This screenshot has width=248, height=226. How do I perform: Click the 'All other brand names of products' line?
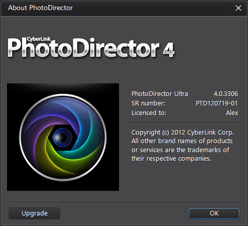coord(182,141)
